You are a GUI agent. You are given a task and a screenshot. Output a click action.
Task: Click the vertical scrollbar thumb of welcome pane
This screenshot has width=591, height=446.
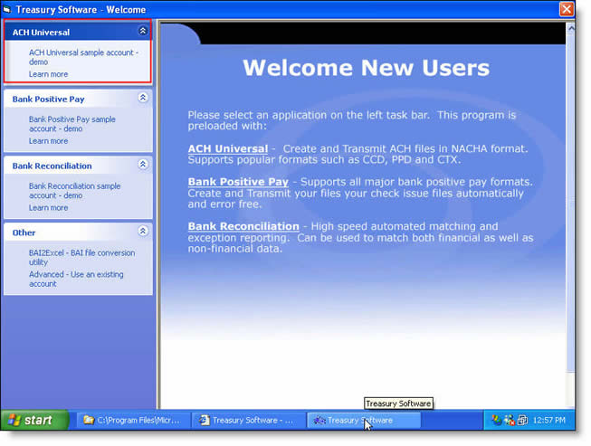tap(571, 202)
